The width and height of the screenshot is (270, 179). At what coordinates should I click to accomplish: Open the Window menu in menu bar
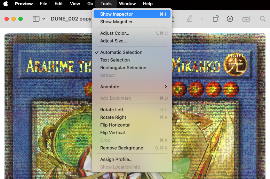coord(127,4)
